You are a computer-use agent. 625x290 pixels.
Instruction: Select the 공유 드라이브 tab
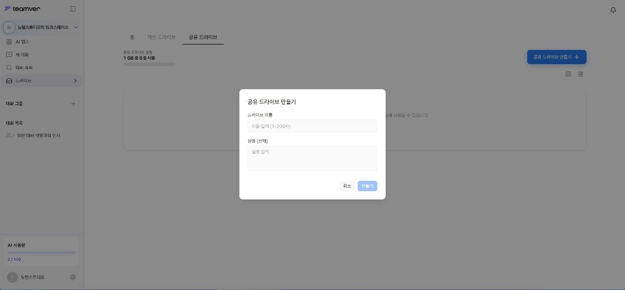pyautogui.click(x=203, y=37)
